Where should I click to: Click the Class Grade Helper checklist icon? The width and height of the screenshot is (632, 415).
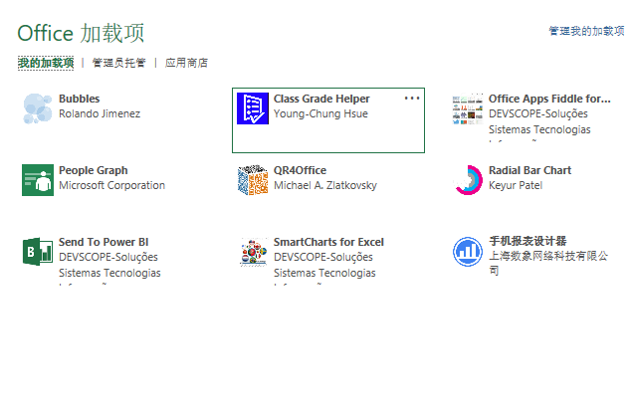(253, 108)
